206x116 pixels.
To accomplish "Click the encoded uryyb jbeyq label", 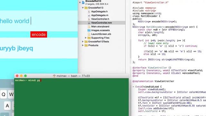I will (x=16, y=48).
